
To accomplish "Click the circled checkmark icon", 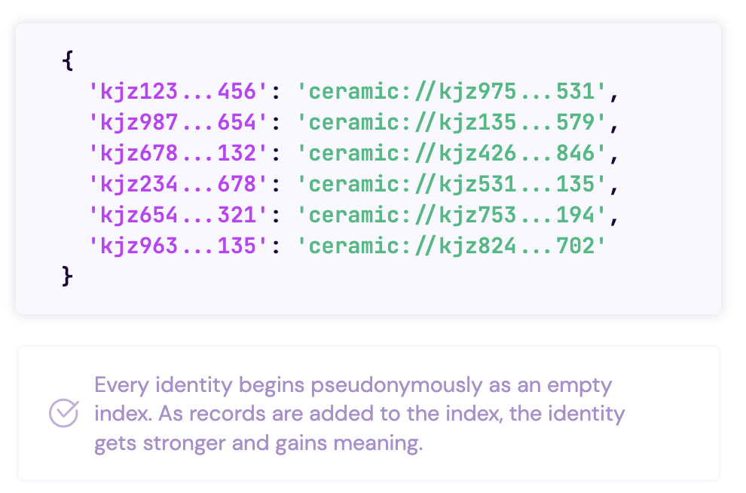I will pos(64,412).
